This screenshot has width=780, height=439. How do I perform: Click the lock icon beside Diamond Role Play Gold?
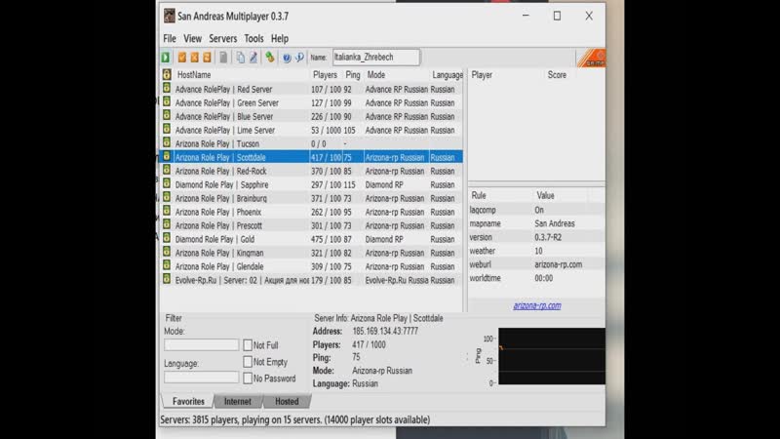pos(167,238)
